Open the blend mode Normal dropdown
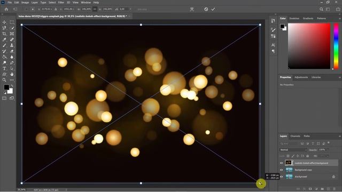The image size is (342, 192). point(293,150)
